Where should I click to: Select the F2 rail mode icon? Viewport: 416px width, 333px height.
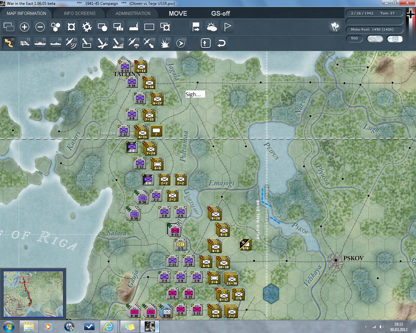pos(24,43)
